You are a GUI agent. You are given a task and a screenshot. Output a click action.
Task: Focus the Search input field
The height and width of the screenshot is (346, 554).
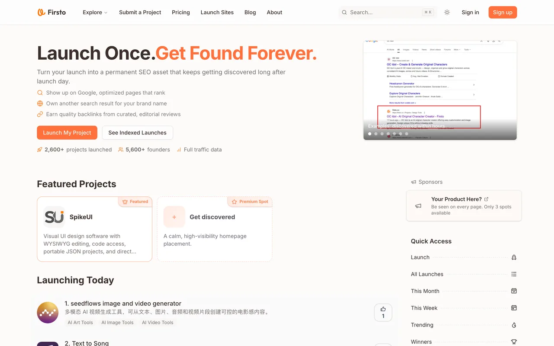[x=387, y=13]
